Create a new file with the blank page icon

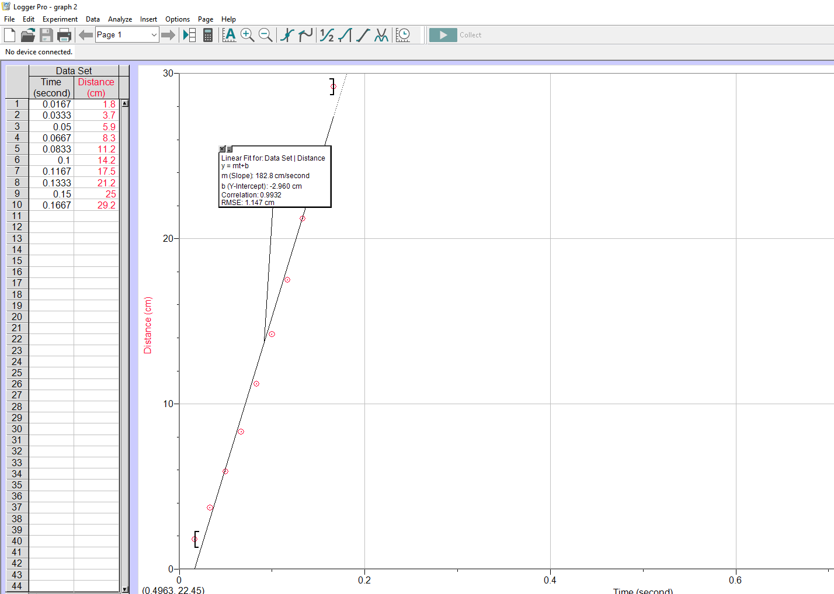coord(9,35)
